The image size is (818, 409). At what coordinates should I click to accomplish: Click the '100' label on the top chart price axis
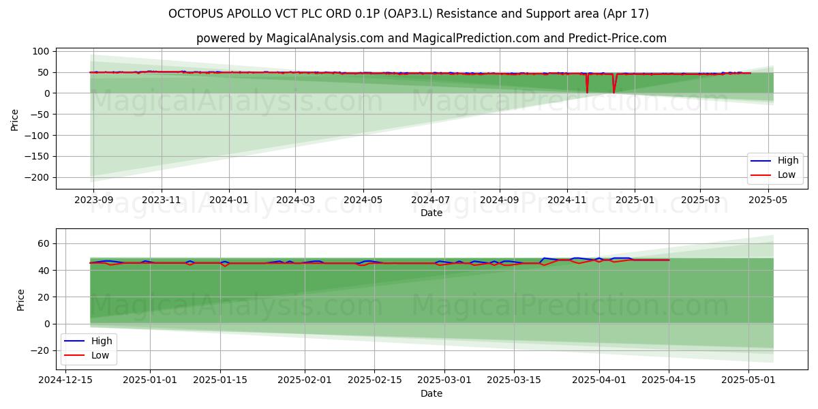click(x=42, y=51)
